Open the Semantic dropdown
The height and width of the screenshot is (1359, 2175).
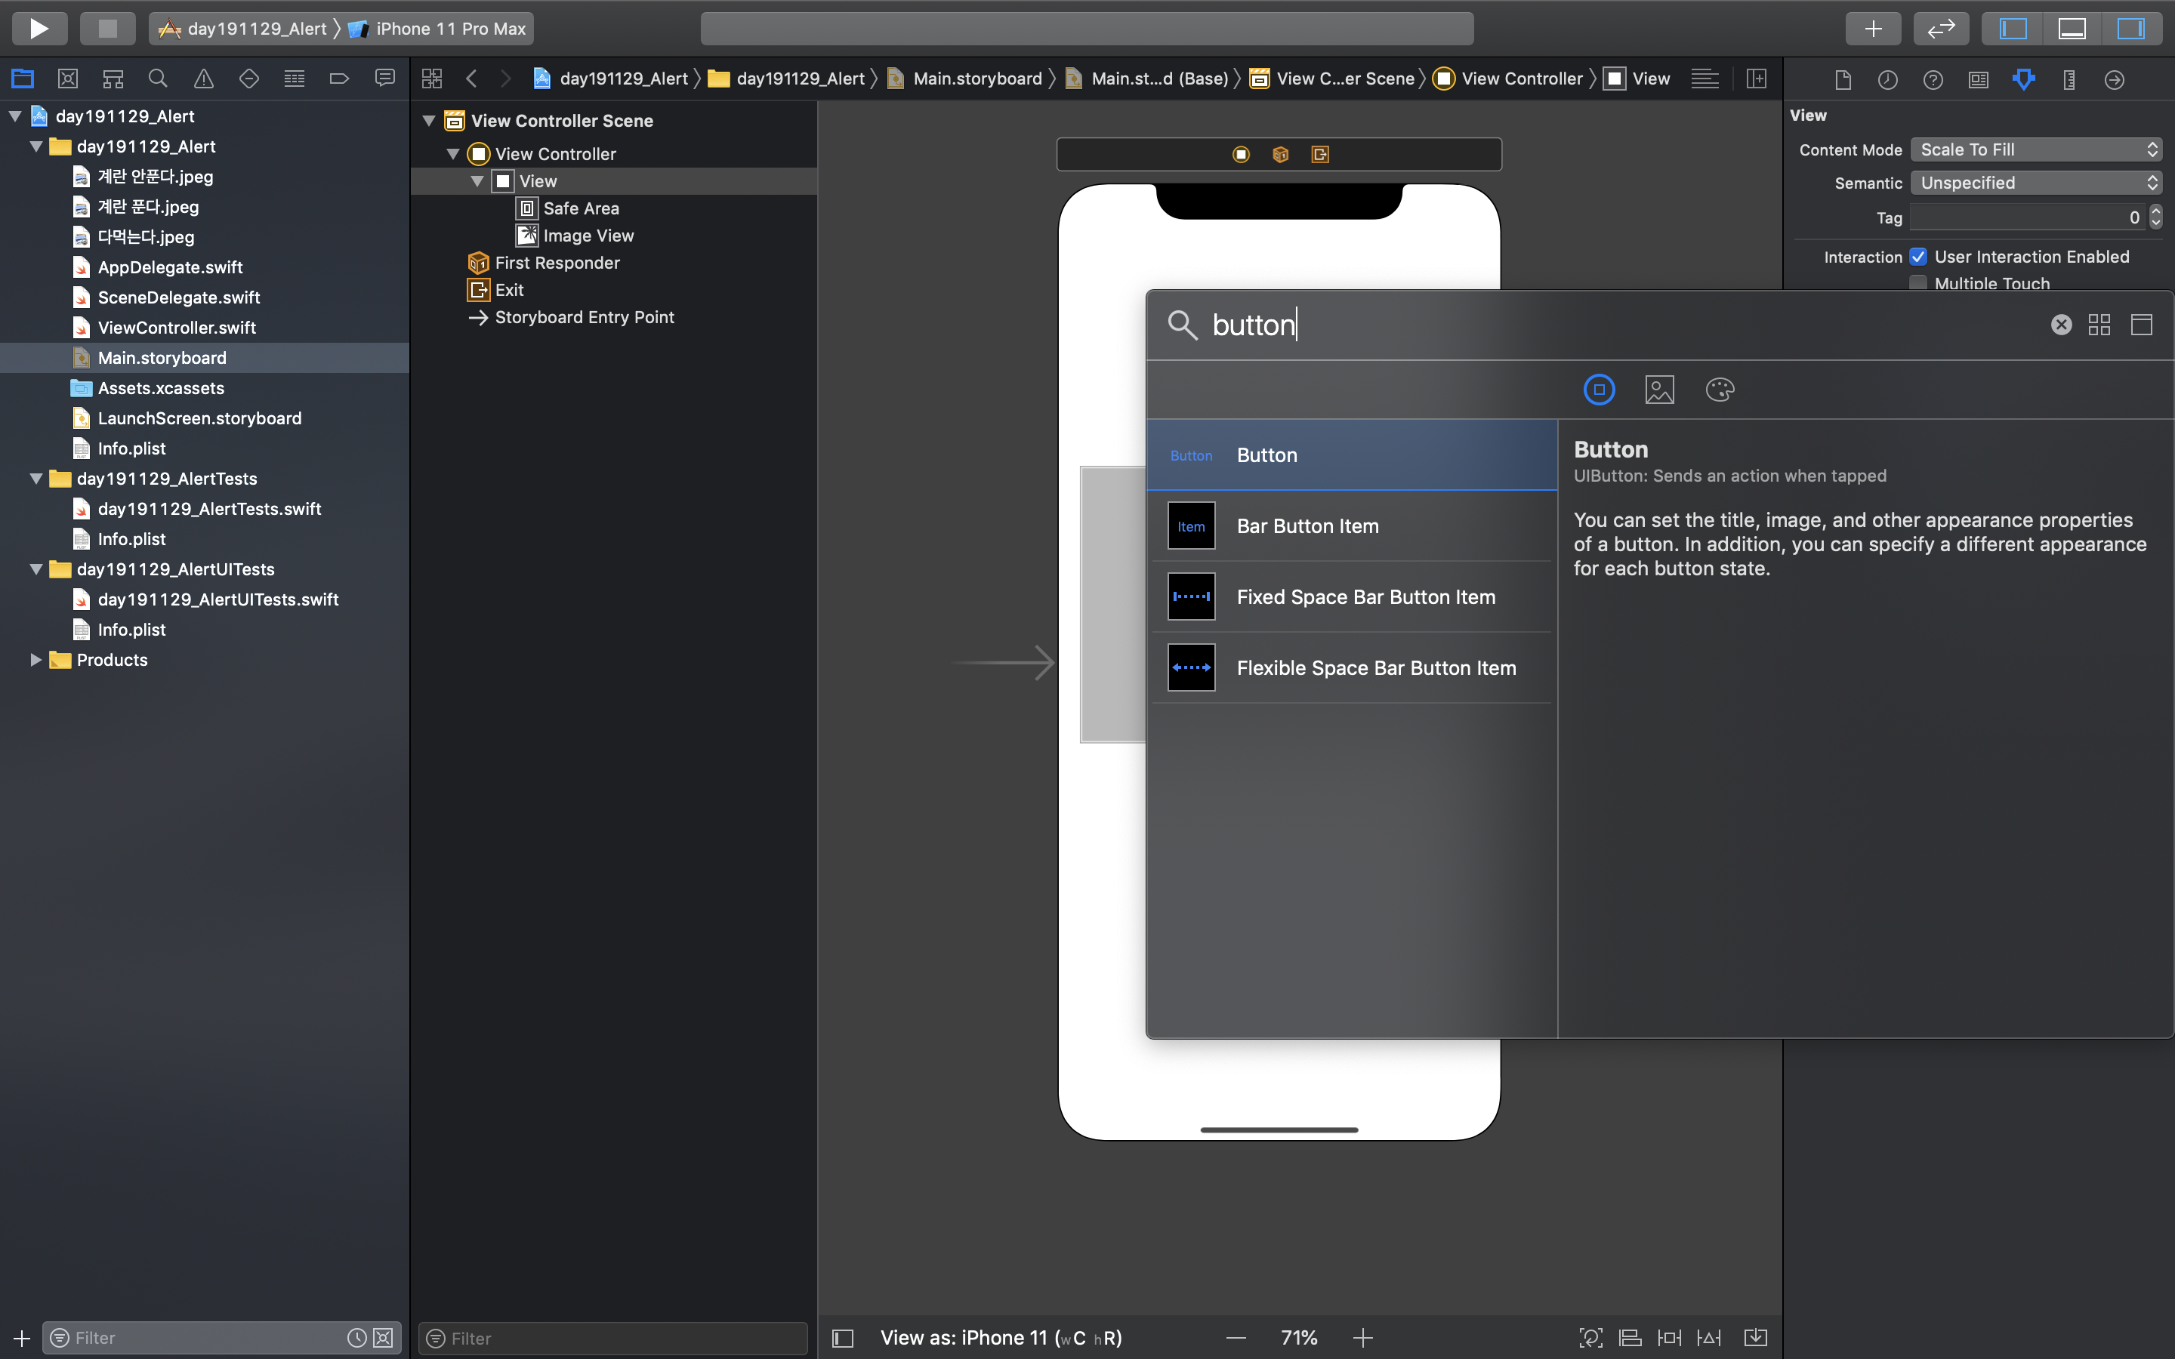point(2036,183)
